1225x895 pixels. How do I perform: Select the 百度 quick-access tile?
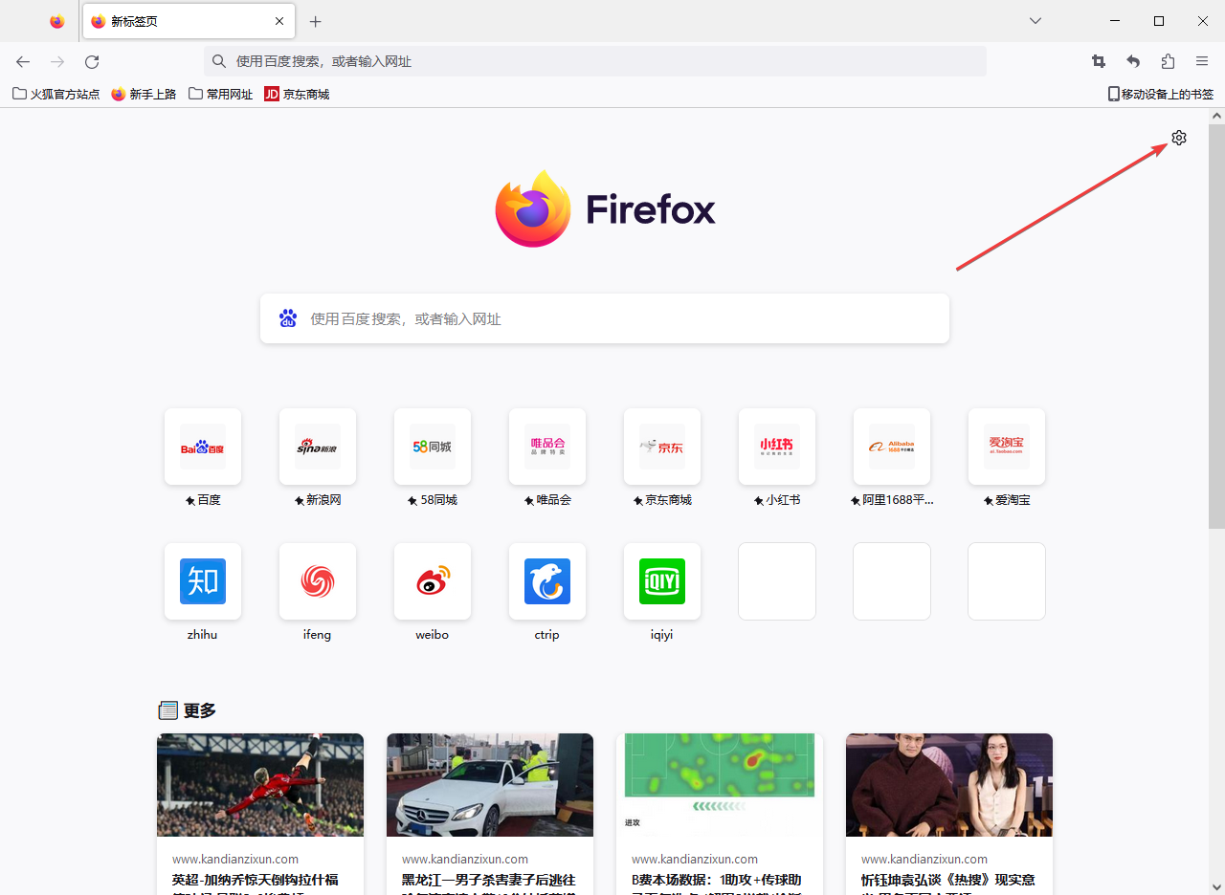coord(202,447)
